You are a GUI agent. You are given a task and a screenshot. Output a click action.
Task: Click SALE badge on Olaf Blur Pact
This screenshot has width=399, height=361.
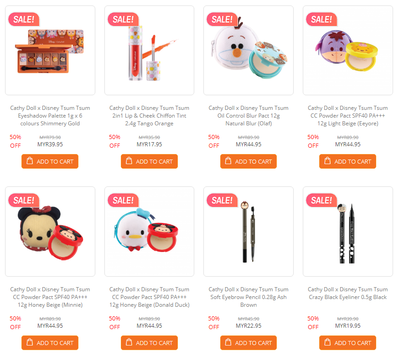click(222, 19)
